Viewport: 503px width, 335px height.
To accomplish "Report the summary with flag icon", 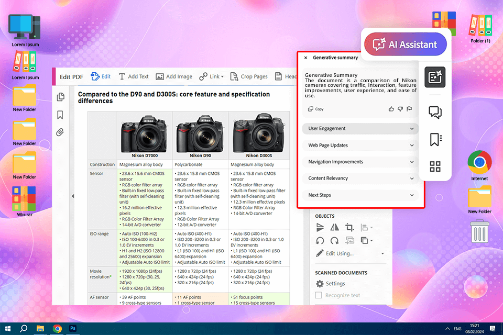I will point(409,109).
